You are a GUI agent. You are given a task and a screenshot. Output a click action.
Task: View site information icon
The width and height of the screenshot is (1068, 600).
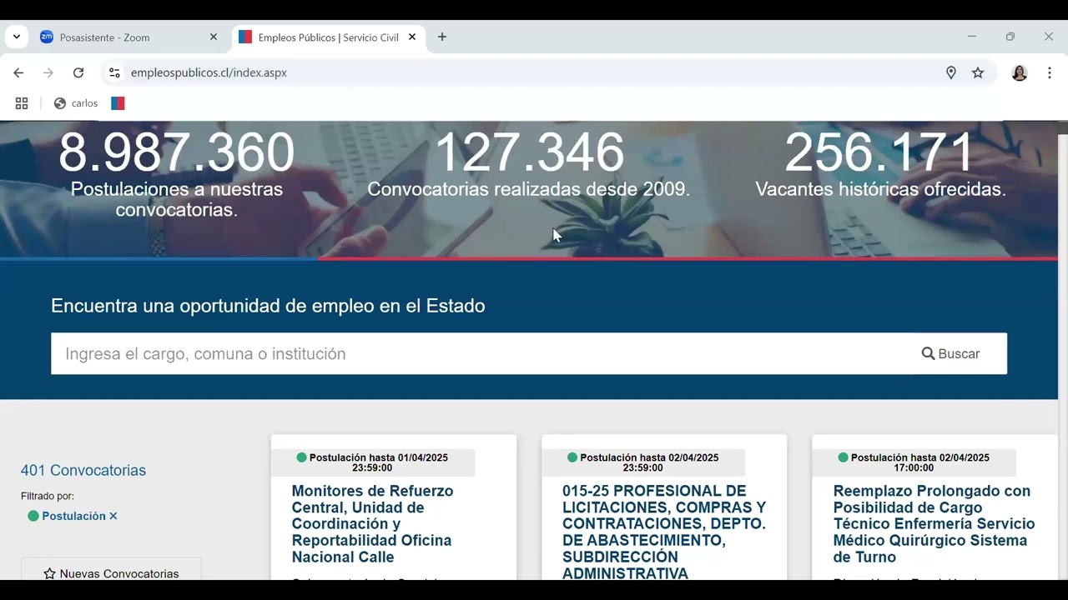tap(115, 72)
